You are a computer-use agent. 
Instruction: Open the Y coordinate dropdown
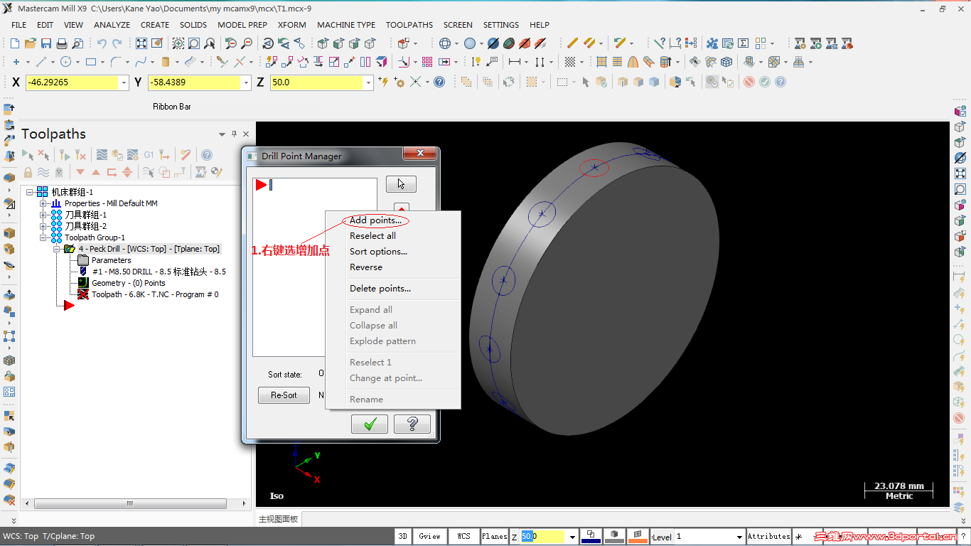coord(246,82)
